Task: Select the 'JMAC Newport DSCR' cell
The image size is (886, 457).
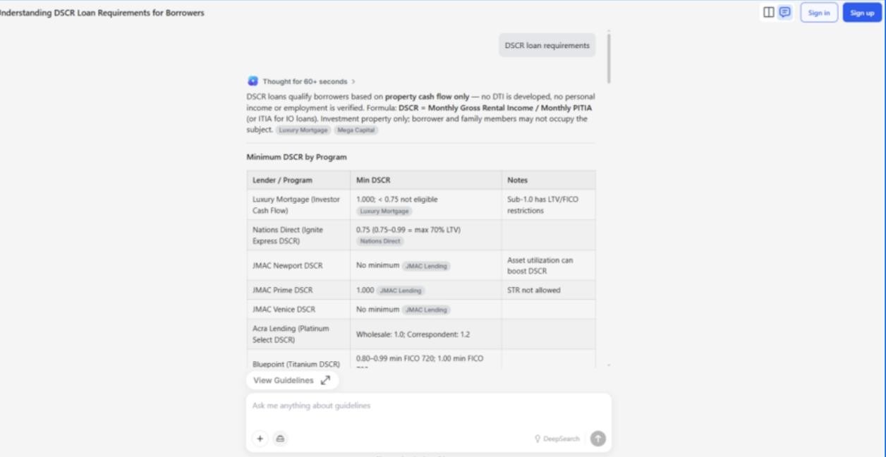Action: (298, 265)
